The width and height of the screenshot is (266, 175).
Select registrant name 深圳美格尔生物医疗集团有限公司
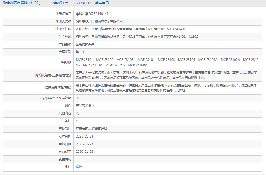(x=99, y=21)
